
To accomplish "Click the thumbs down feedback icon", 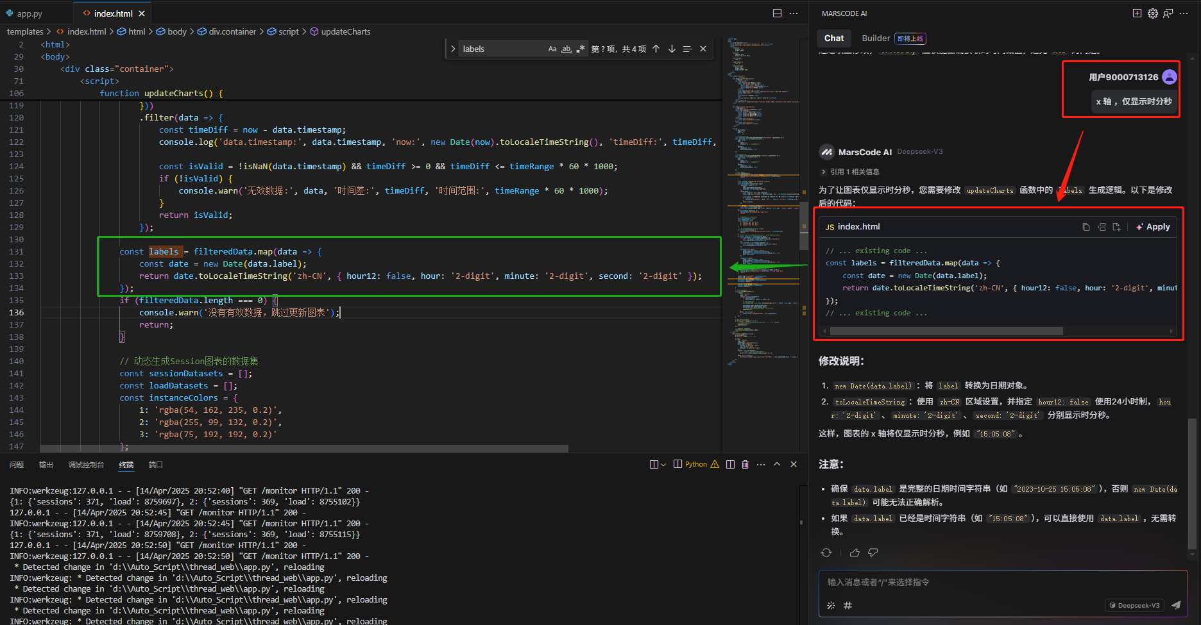I will coord(873,553).
